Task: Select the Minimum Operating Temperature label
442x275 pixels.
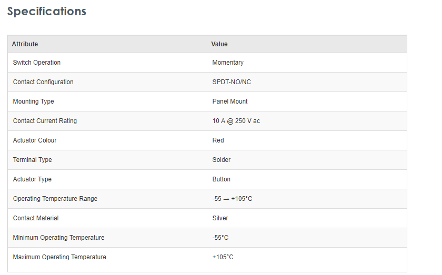Action: click(58, 238)
